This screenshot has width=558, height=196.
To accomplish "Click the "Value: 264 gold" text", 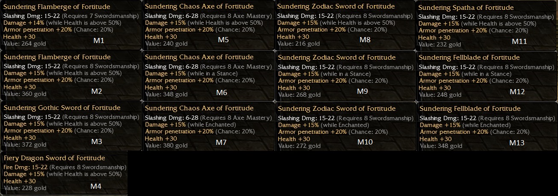I will [24, 43].
